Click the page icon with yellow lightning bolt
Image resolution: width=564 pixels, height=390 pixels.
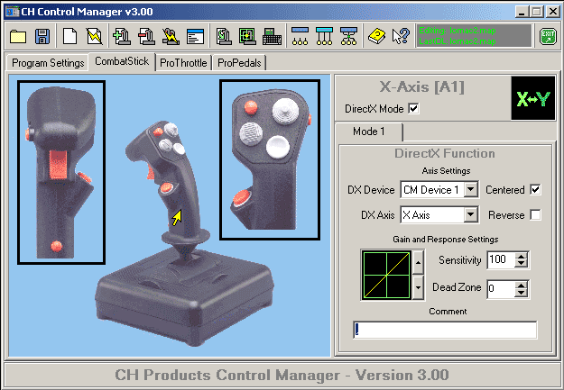94,36
